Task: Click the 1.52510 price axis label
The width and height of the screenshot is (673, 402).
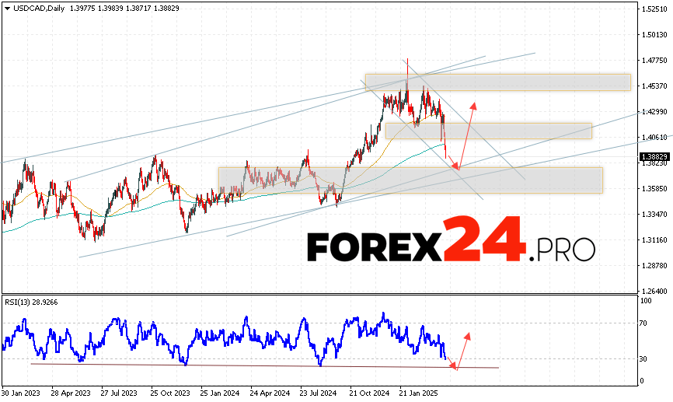Action: 655,9
